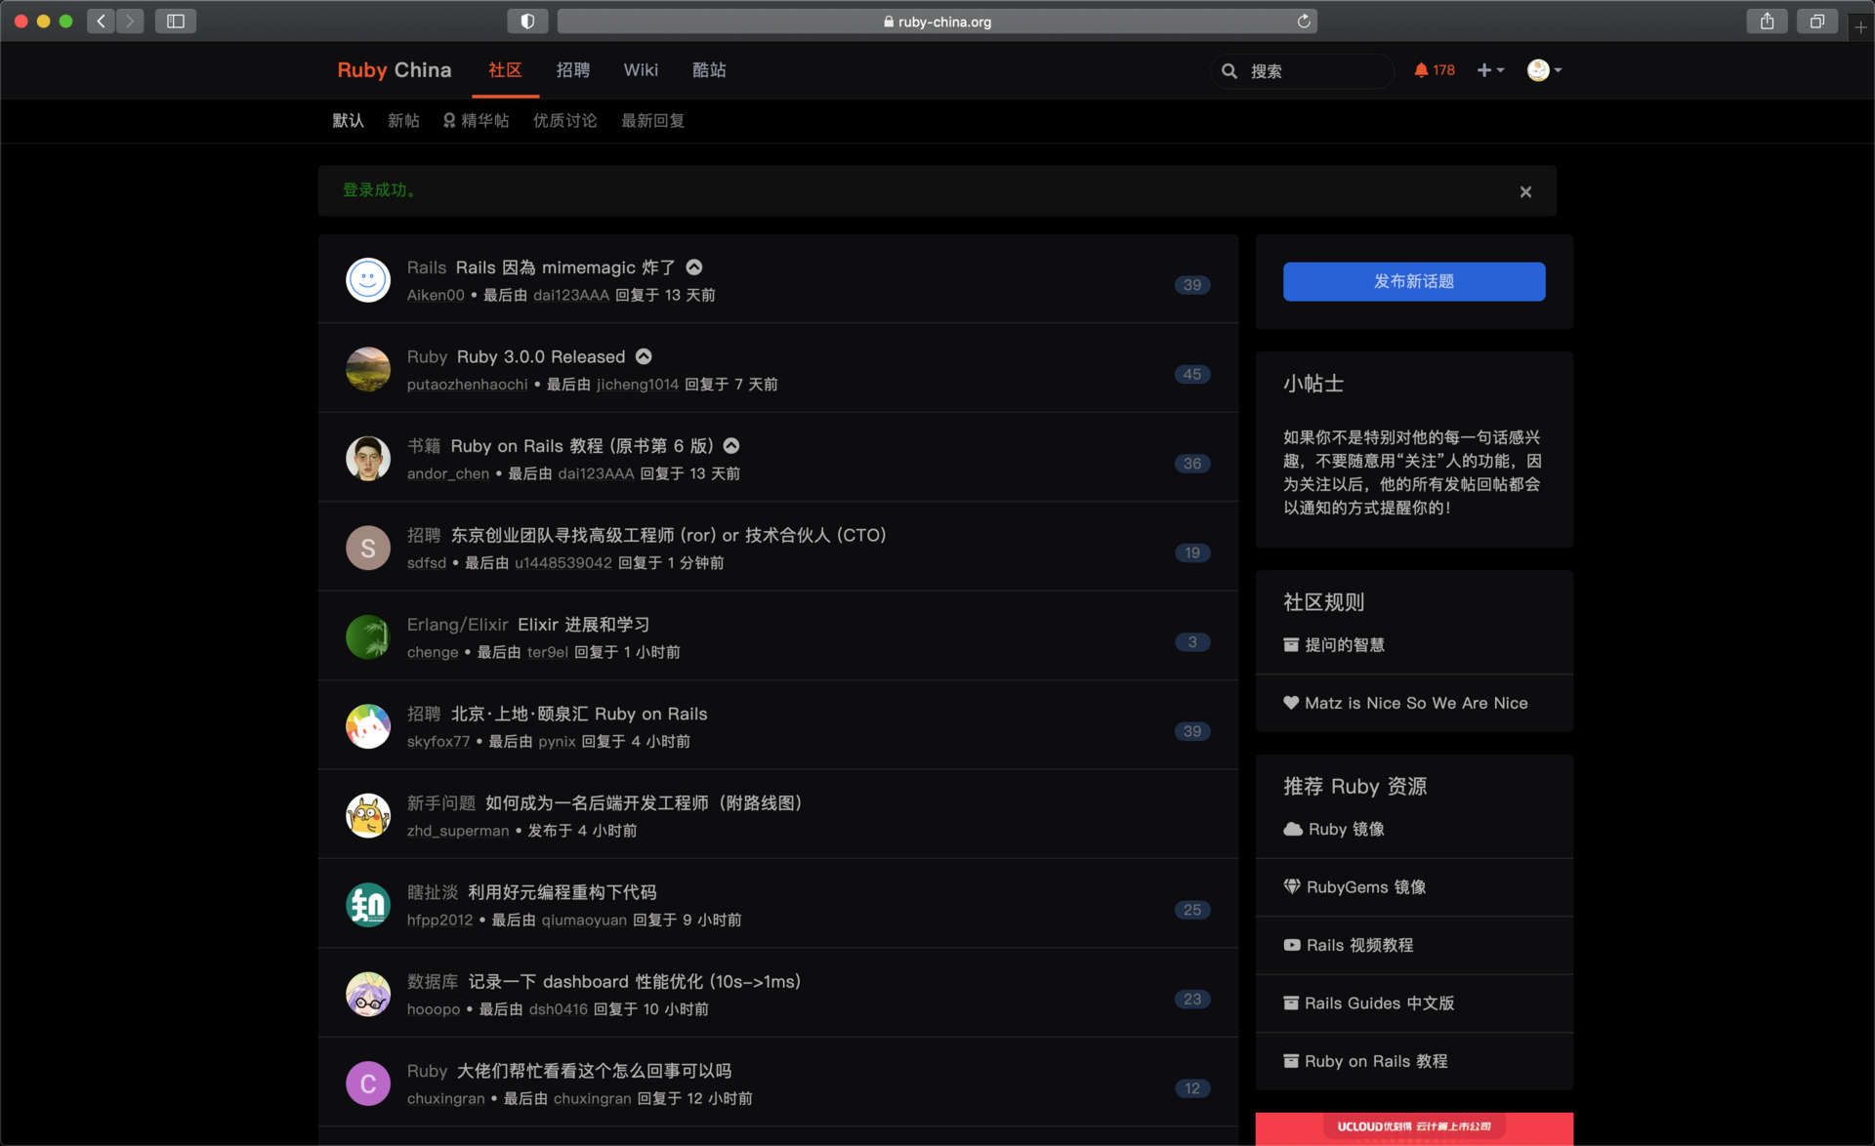
Task: Select the 精华帖 sub-tab
Action: 476,121
